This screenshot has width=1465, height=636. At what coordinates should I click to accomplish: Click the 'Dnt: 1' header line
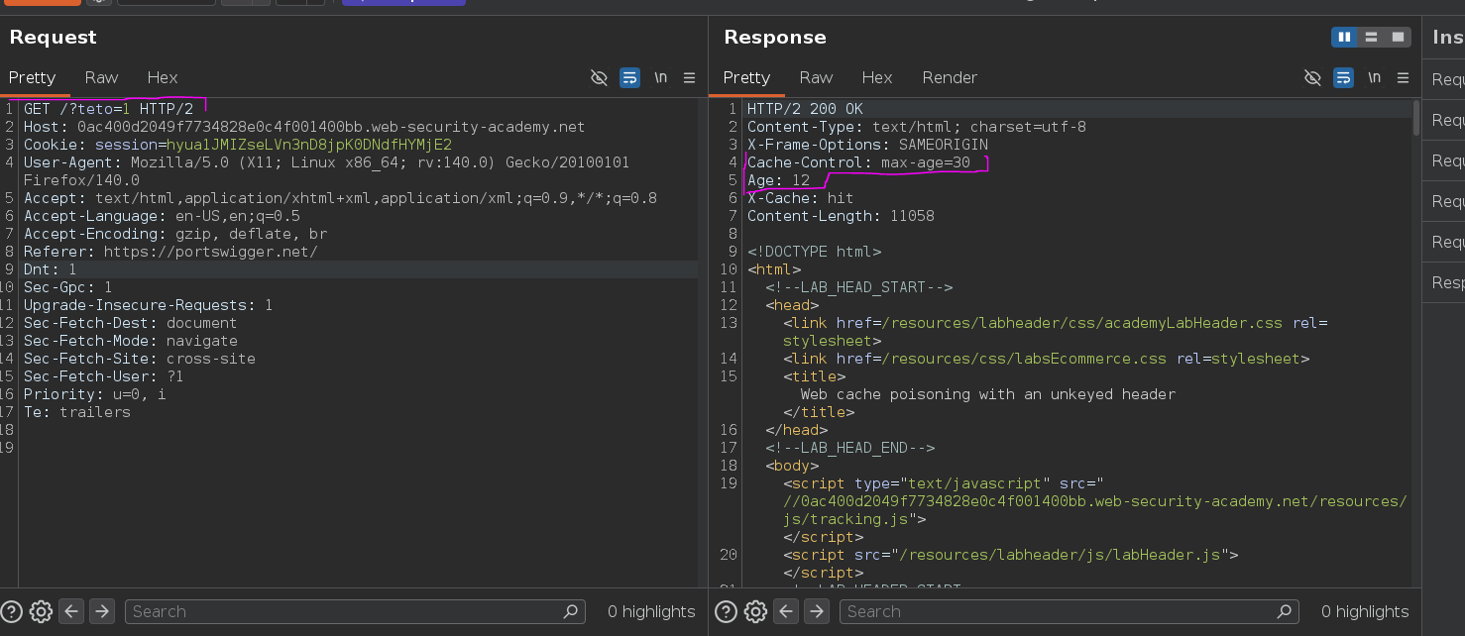(50, 269)
